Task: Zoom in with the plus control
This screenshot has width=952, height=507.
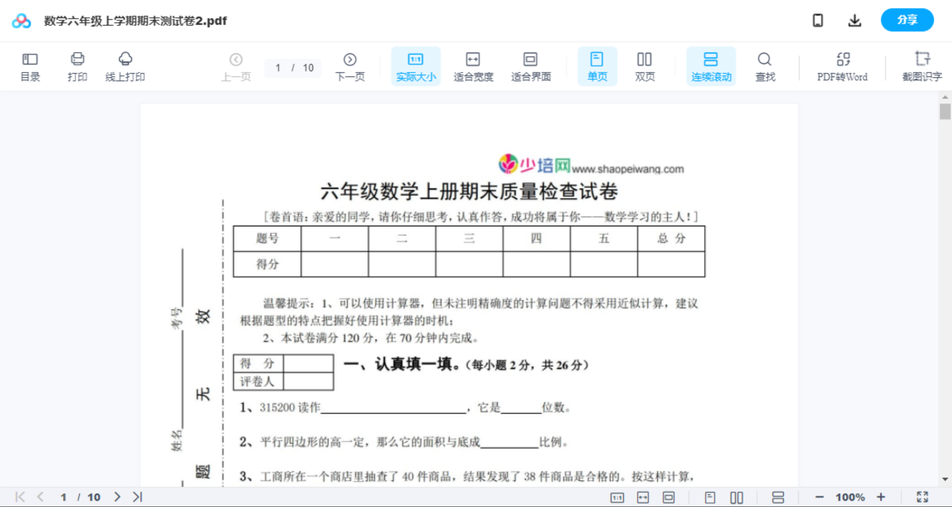Action: (881, 496)
